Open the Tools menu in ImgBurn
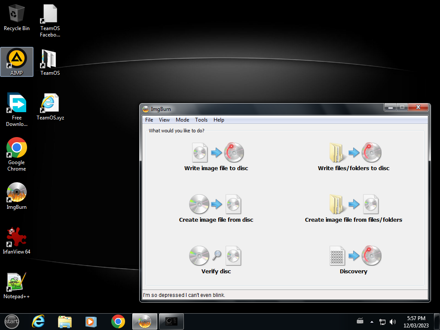 click(x=201, y=120)
